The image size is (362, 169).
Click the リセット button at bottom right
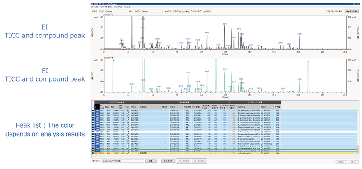(x=353, y=162)
